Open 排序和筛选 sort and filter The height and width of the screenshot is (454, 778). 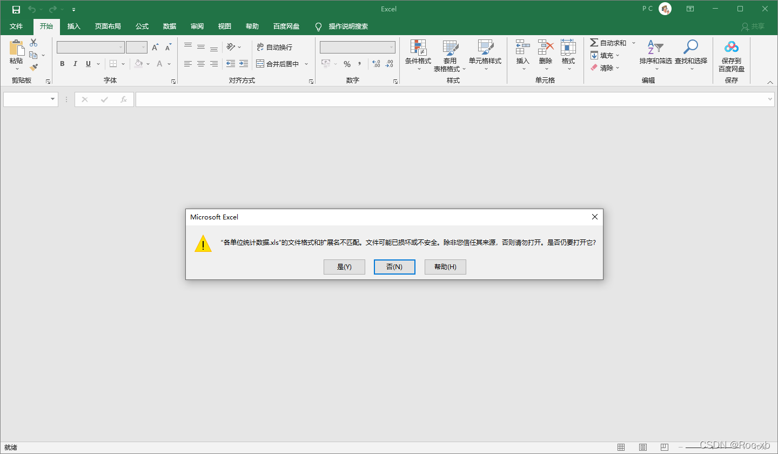point(655,55)
